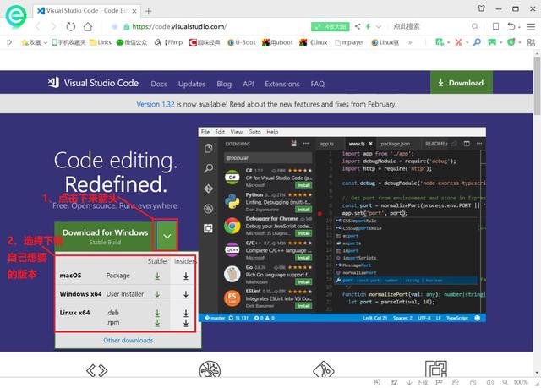Open the Blog navigation item
The width and height of the screenshot is (541, 388).
pos(224,84)
